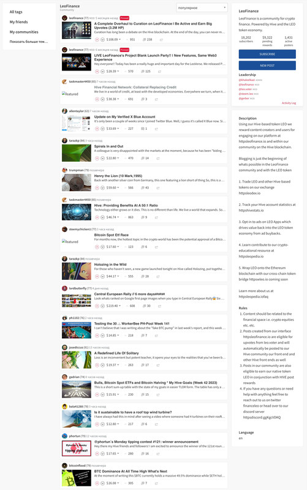Screen dimensions: 307x490
Task: Downvote the Complete Overhaul to Curation post
Action: point(102,40)
